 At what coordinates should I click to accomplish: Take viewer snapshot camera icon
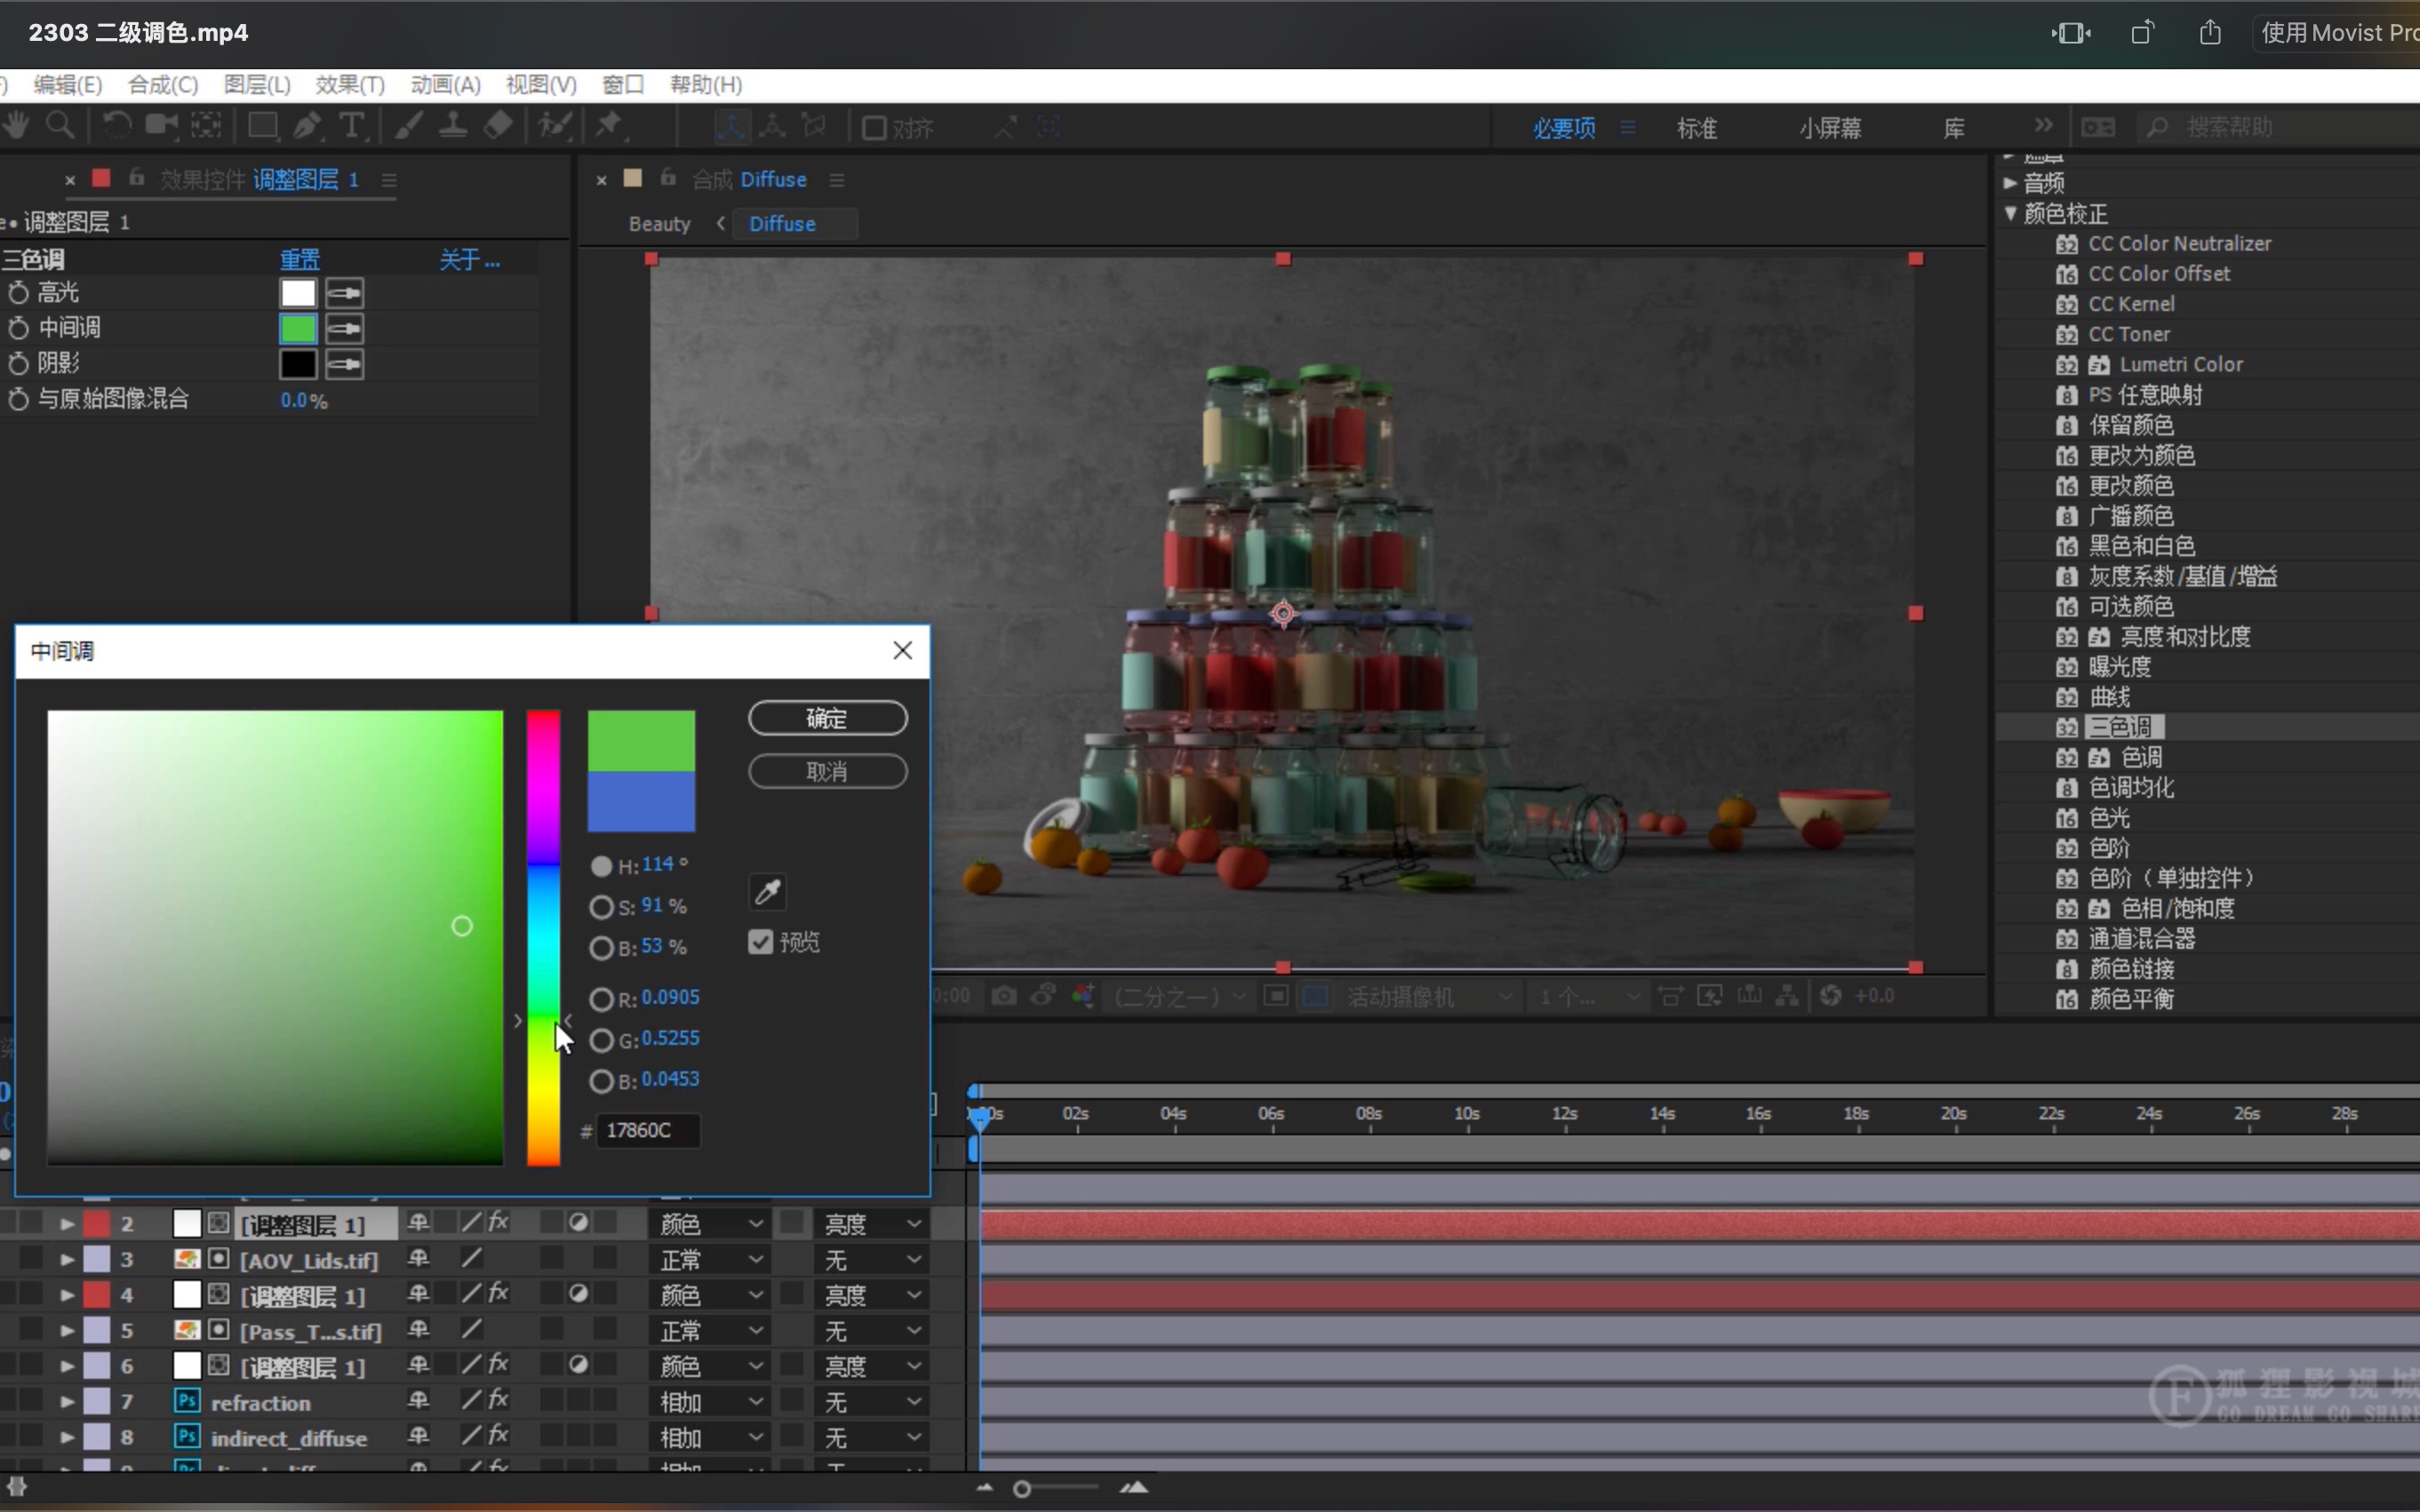(x=1003, y=996)
